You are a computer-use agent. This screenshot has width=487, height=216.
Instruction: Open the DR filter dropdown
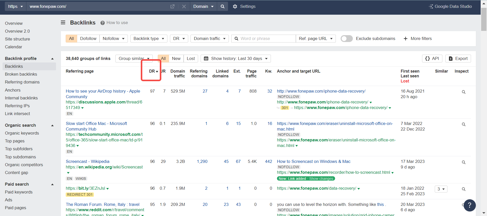pyautogui.click(x=179, y=38)
